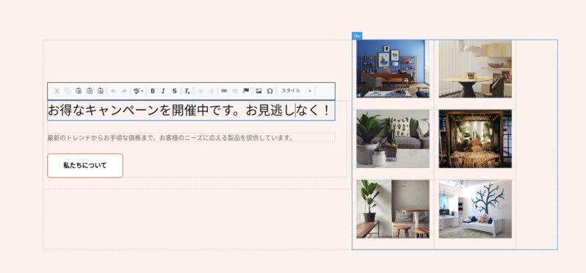Select the tree mural bedroom photo
The width and height of the screenshot is (586, 273).
coord(475,208)
